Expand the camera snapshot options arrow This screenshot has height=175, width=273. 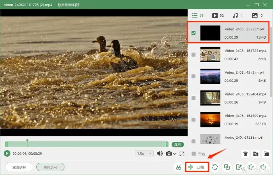coord(175,154)
